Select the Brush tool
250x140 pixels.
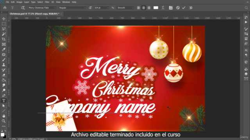4,59
